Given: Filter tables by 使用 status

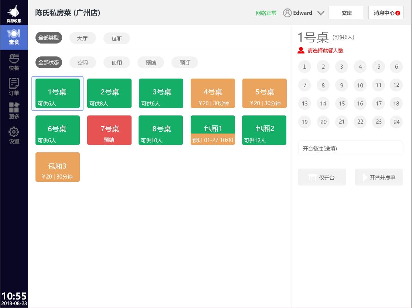Looking at the screenshot, I should point(117,63).
